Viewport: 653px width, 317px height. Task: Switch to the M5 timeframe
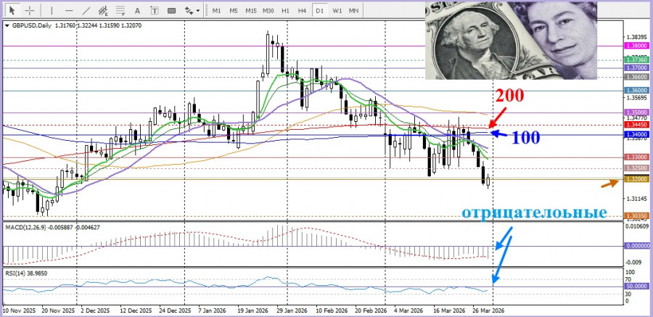[234, 11]
